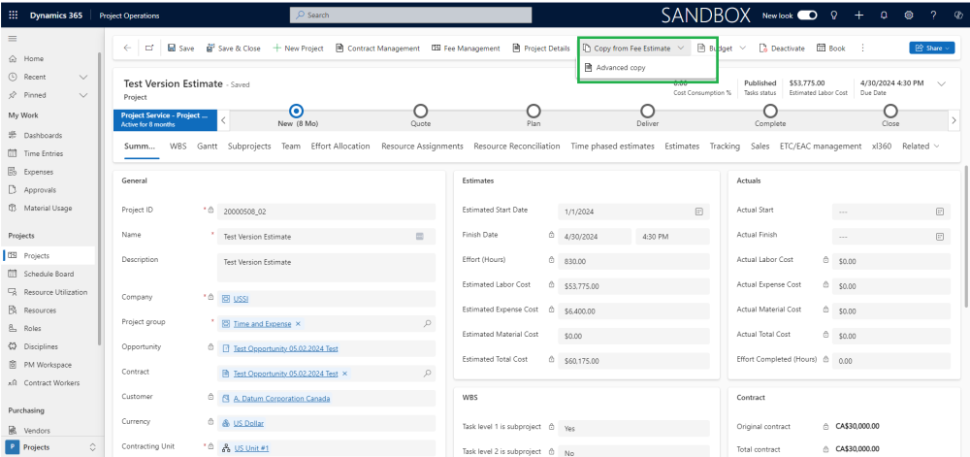
Task: Click Save & Close
Action: (x=233, y=49)
